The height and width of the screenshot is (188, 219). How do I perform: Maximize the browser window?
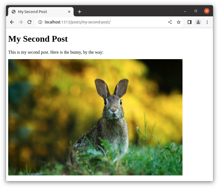coord(196,11)
